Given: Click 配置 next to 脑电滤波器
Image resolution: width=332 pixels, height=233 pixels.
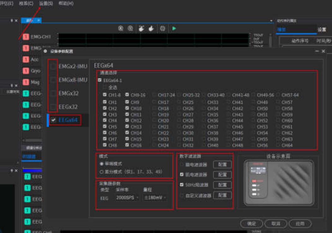Looking at the screenshot, I should [222, 164].
